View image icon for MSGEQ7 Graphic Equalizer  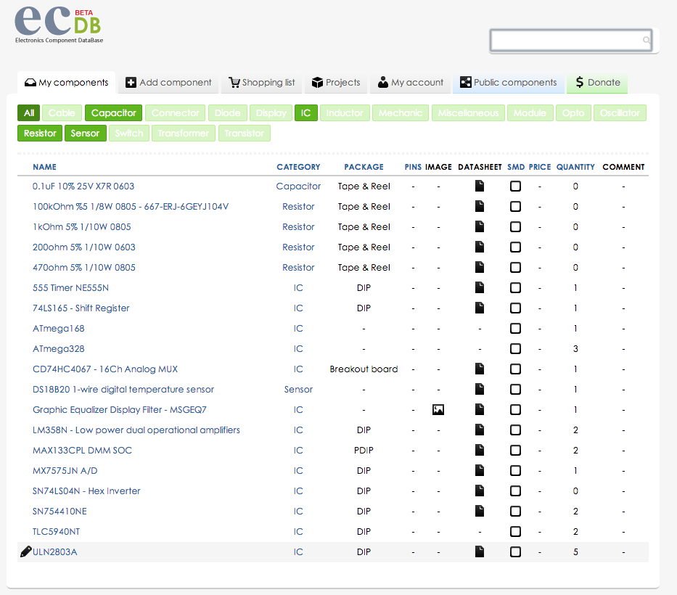click(438, 409)
